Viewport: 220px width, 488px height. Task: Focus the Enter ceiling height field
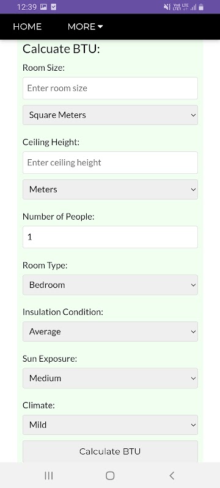point(110,162)
